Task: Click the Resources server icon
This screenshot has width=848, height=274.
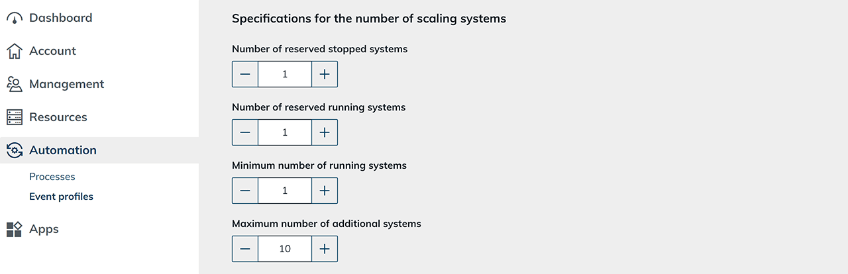Action: [x=15, y=117]
